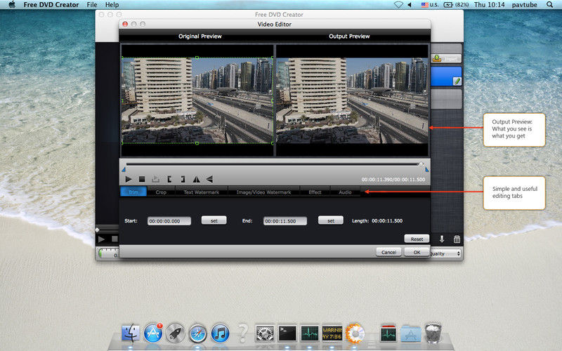Select the Image/Video Watermark tab
This screenshot has width=562, height=351.
click(x=263, y=192)
